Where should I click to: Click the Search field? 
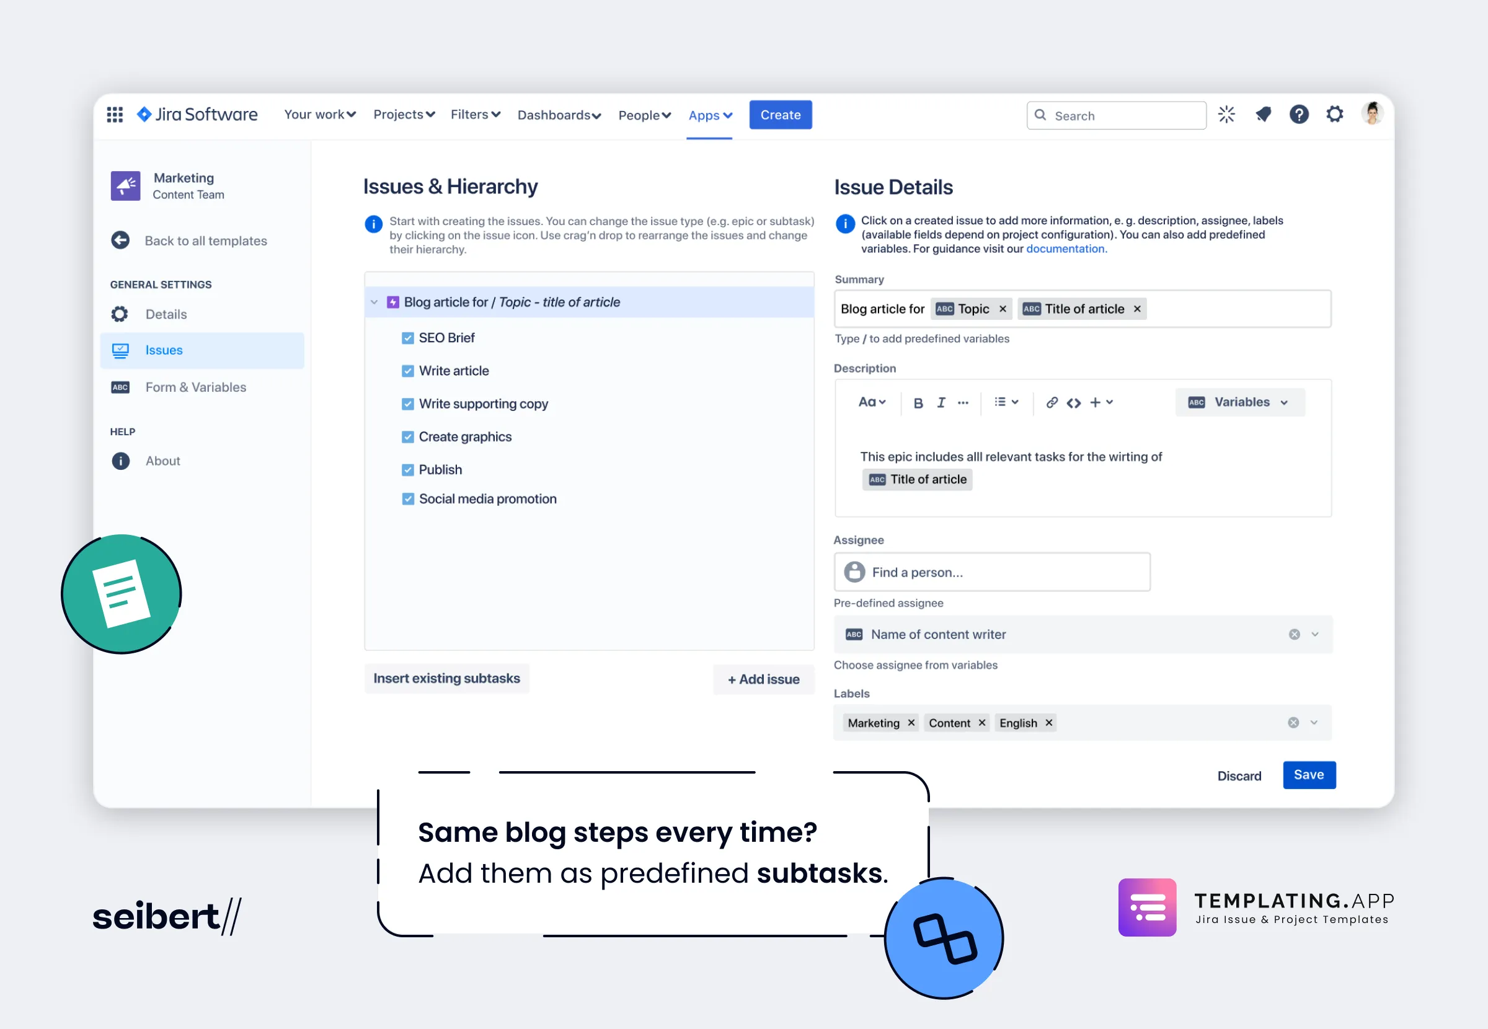pyautogui.click(x=1116, y=115)
